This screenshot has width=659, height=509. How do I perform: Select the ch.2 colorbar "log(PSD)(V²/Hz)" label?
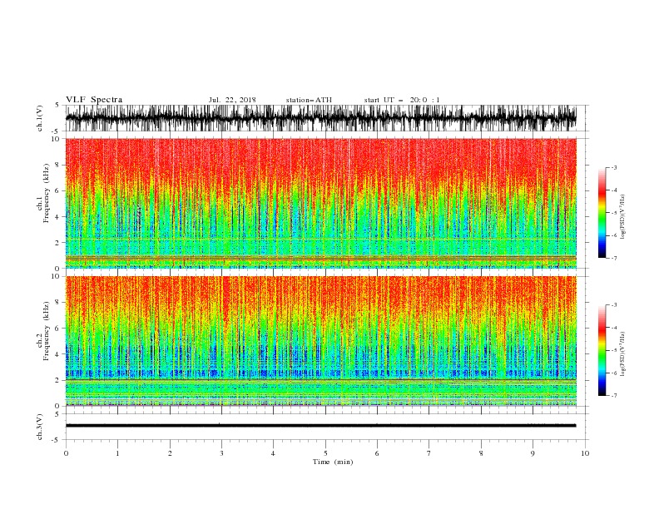tap(623, 354)
